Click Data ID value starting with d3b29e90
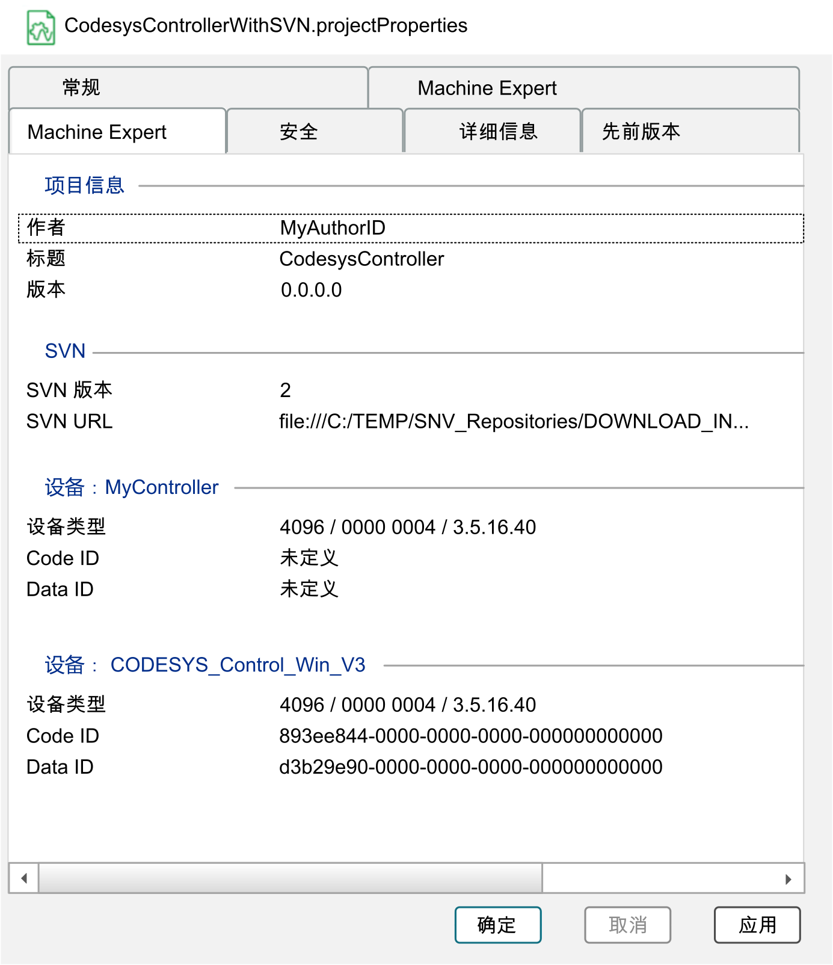Screen dimensions: 833x965 pyautogui.click(x=470, y=767)
